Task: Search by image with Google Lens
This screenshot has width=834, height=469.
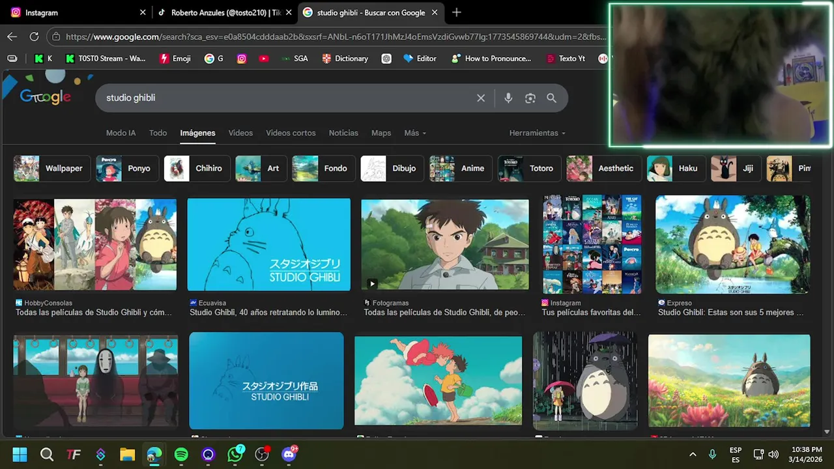Action: [x=530, y=98]
